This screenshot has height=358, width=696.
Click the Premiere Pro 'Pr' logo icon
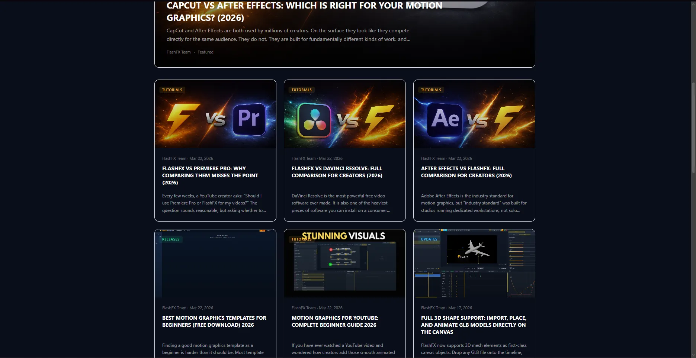tap(249, 119)
